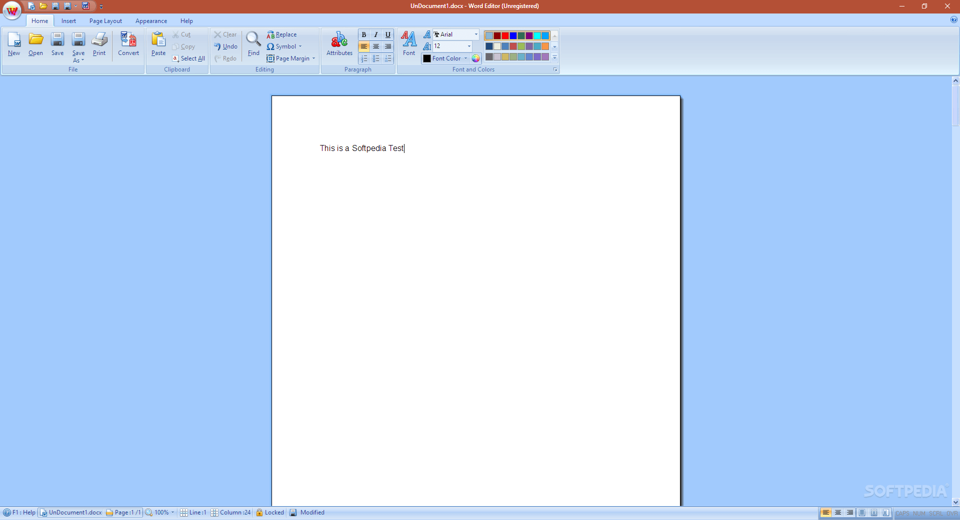This screenshot has height=520, width=960.
Task: Click the new document icon in quick access toolbar
Action: click(x=31, y=6)
